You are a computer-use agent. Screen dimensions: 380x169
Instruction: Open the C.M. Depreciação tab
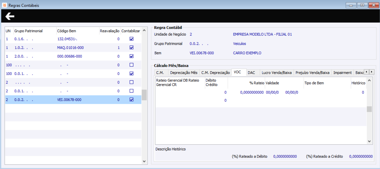pos(215,73)
